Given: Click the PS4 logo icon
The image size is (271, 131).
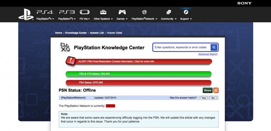Looking at the screenshot, I should coord(45,12).
